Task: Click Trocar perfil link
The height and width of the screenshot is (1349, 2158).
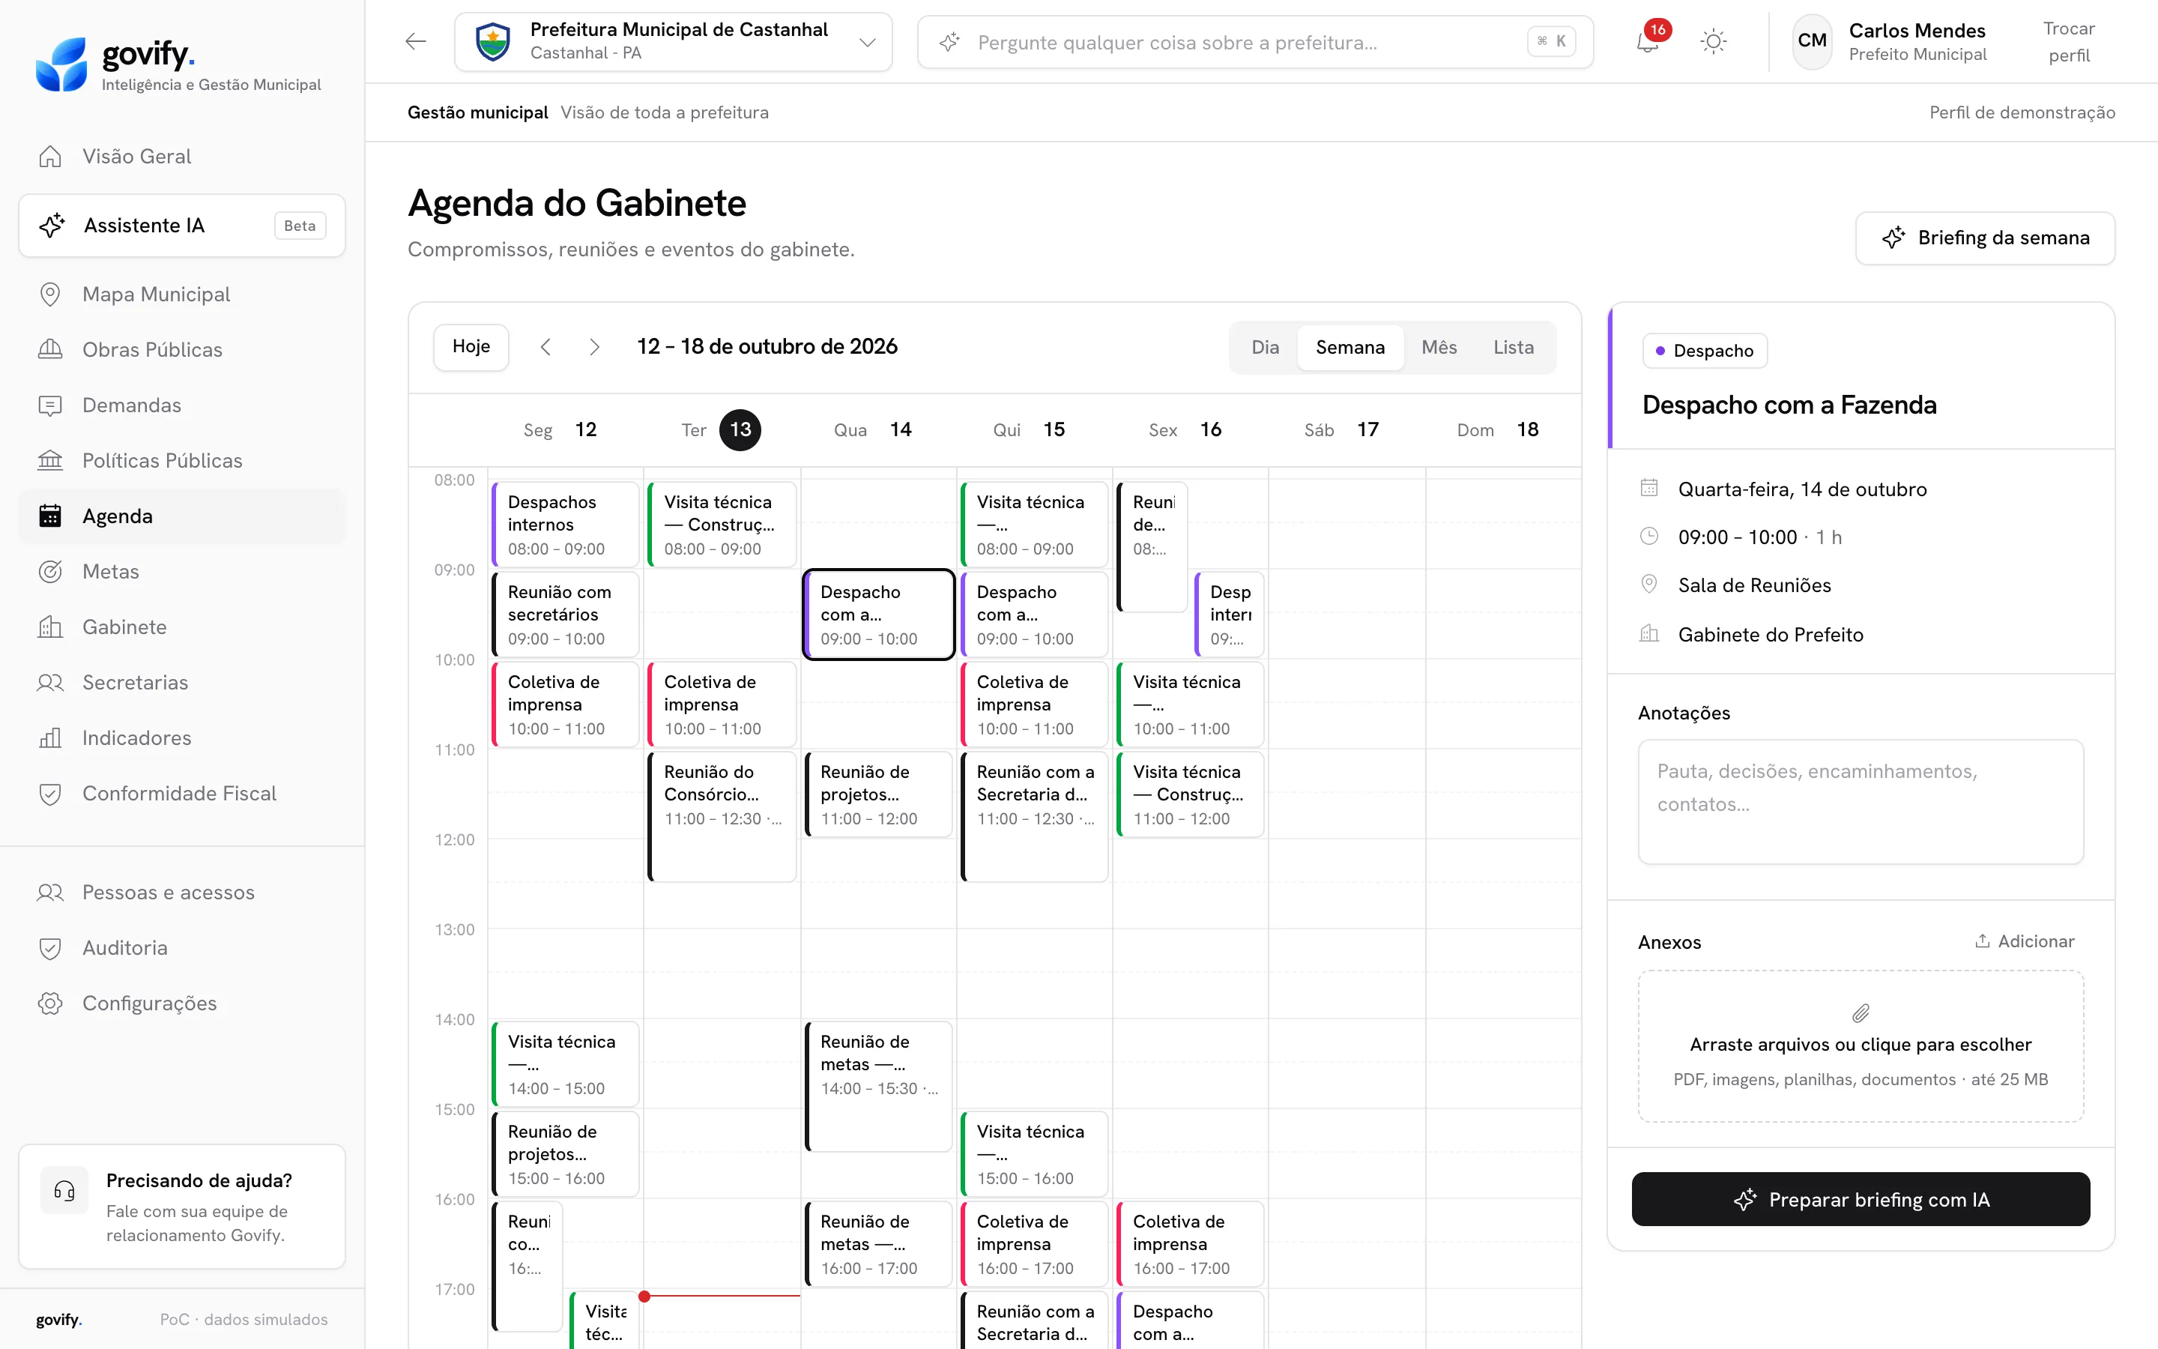Action: (x=2069, y=42)
